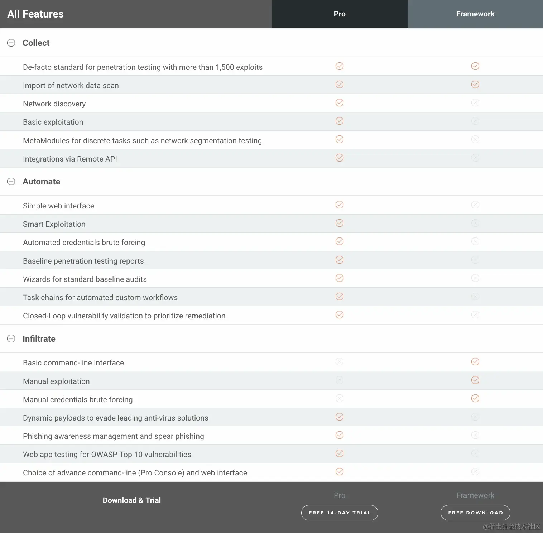The height and width of the screenshot is (533, 543).
Task: Click the FREE DOWNLOAD button
Action: 475,513
